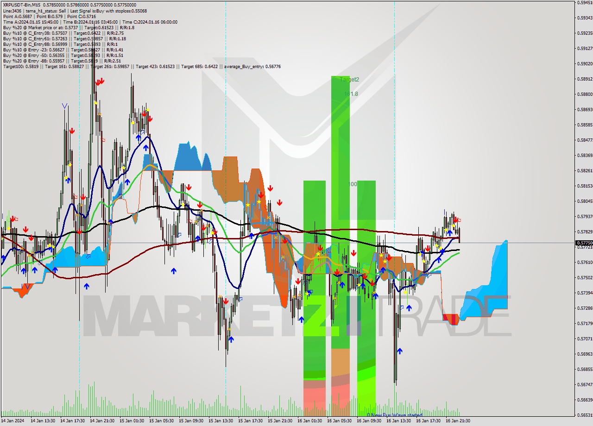Screen dimensions: 593x426
Task: Click the '14 Jan 2024' time axis label
Action: pyautogui.click(x=13, y=421)
